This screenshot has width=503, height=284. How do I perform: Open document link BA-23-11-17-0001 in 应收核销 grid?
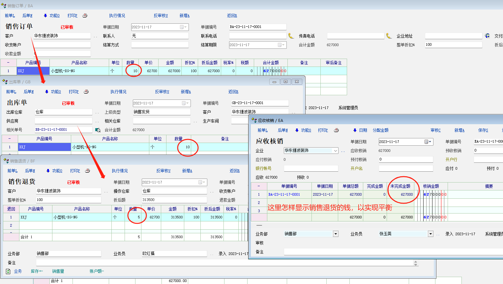(284, 194)
